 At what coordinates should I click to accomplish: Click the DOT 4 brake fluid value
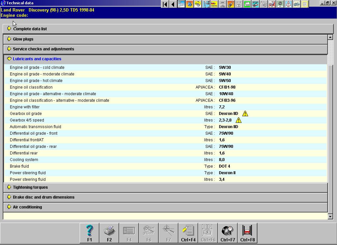tap(224, 166)
